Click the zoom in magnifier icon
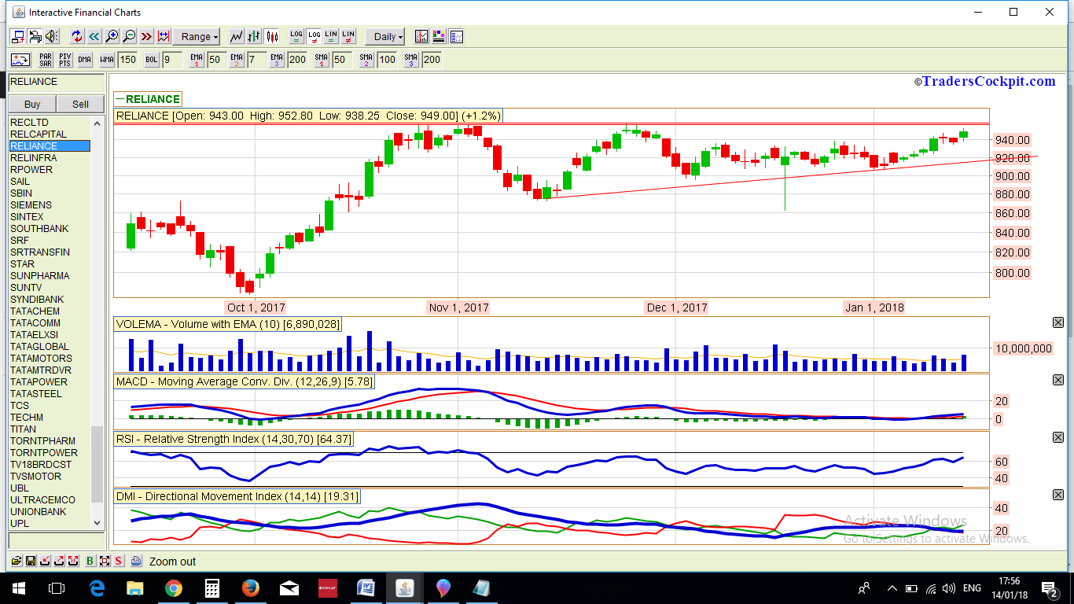The image size is (1074, 604). click(x=112, y=36)
